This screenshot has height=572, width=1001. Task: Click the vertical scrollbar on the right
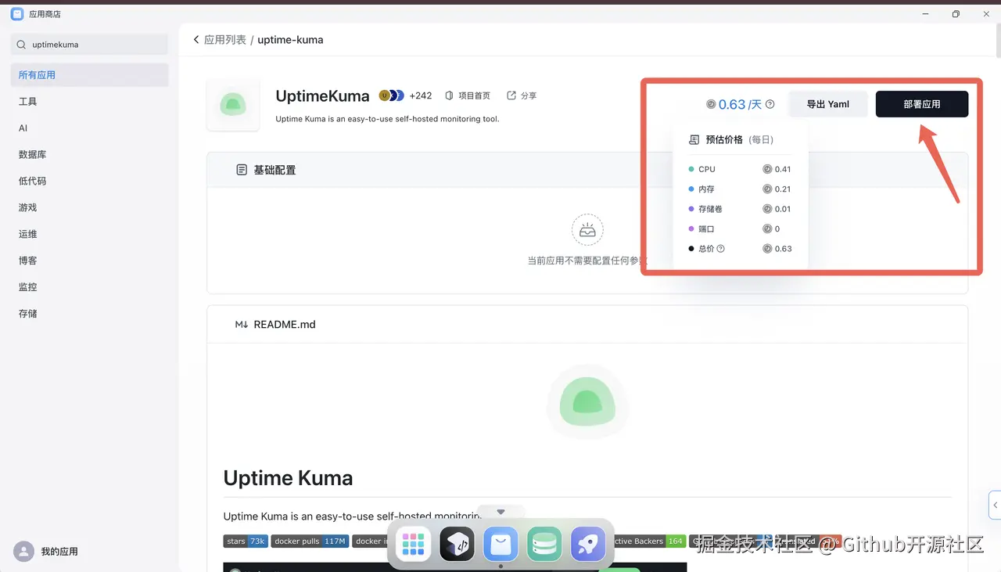[997, 41]
